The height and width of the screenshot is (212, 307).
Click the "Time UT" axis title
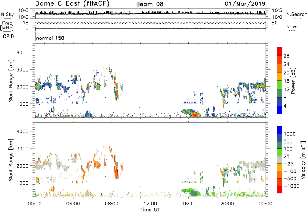point(150,210)
